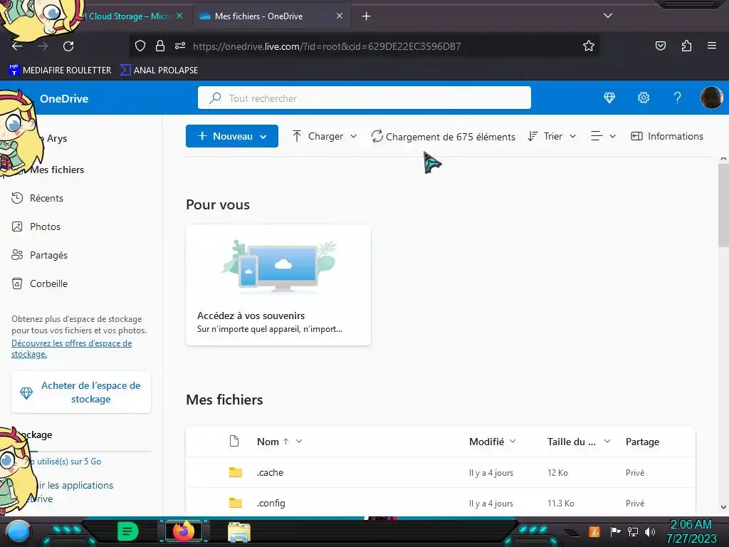The width and height of the screenshot is (729, 547).
Task: Open File Explorer from the taskbar
Action: (239, 532)
